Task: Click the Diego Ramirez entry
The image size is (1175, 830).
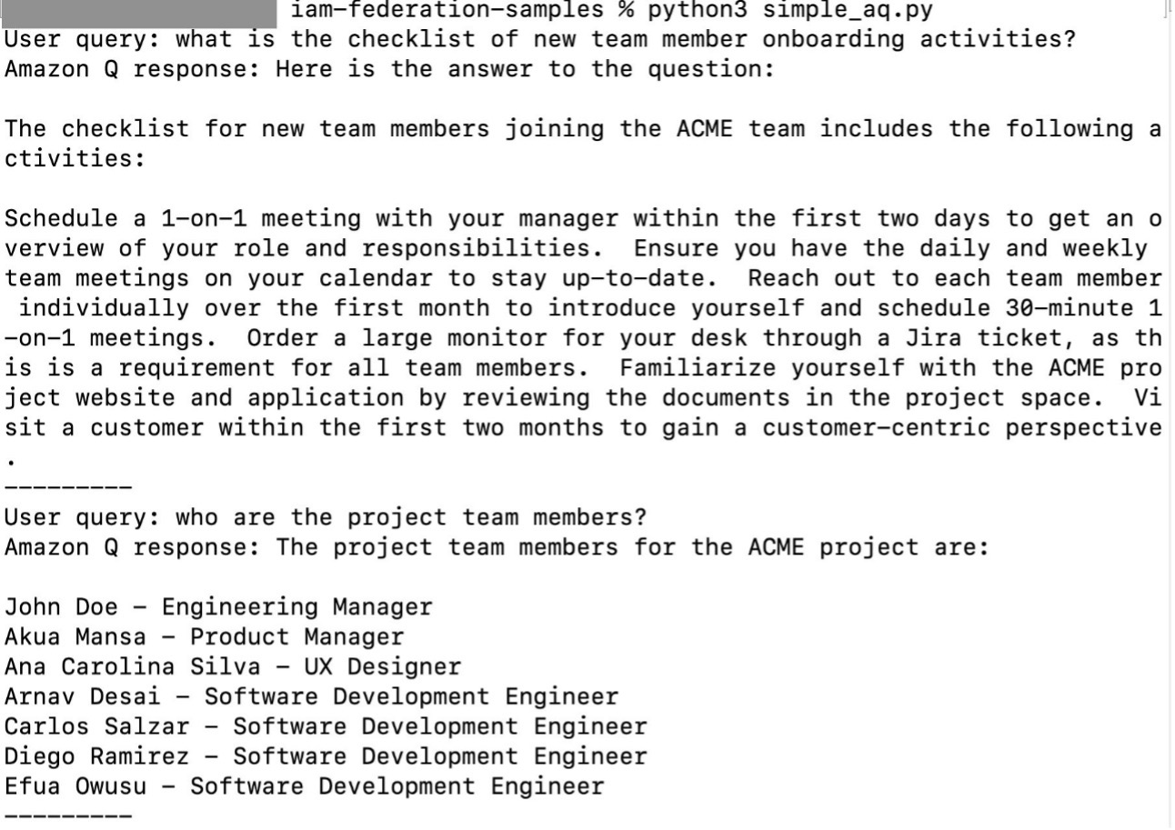Action: [326, 756]
